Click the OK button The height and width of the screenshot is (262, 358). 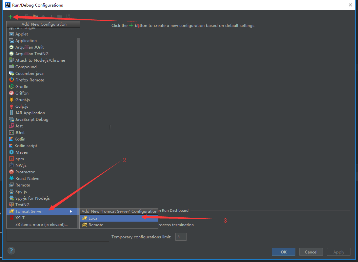click(x=284, y=252)
